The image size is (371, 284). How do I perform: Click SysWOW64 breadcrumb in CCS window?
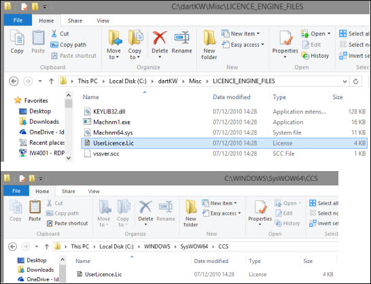click(x=194, y=247)
